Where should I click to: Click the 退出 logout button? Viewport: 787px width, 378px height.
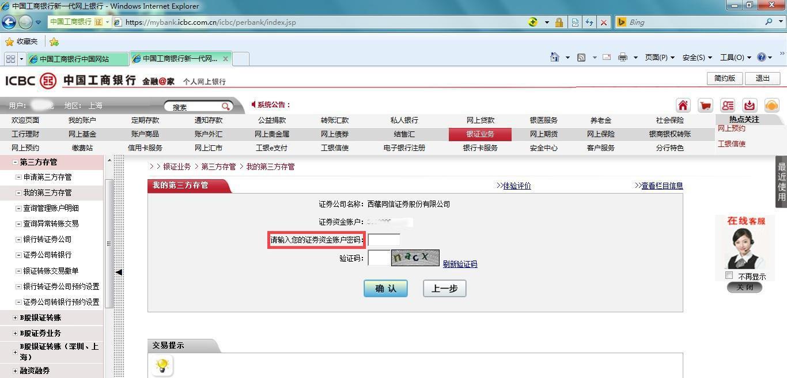click(x=762, y=78)
